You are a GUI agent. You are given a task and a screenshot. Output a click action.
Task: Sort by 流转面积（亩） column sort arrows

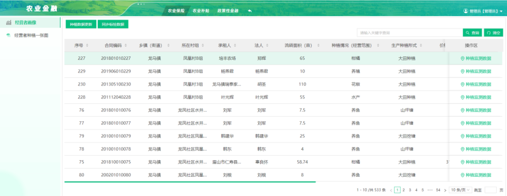pyautogui.click(x=317, y=46)
